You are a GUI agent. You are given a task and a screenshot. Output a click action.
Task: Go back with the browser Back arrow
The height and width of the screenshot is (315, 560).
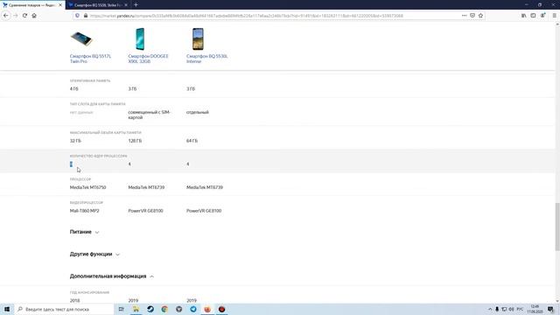click(x=6, y=16)
